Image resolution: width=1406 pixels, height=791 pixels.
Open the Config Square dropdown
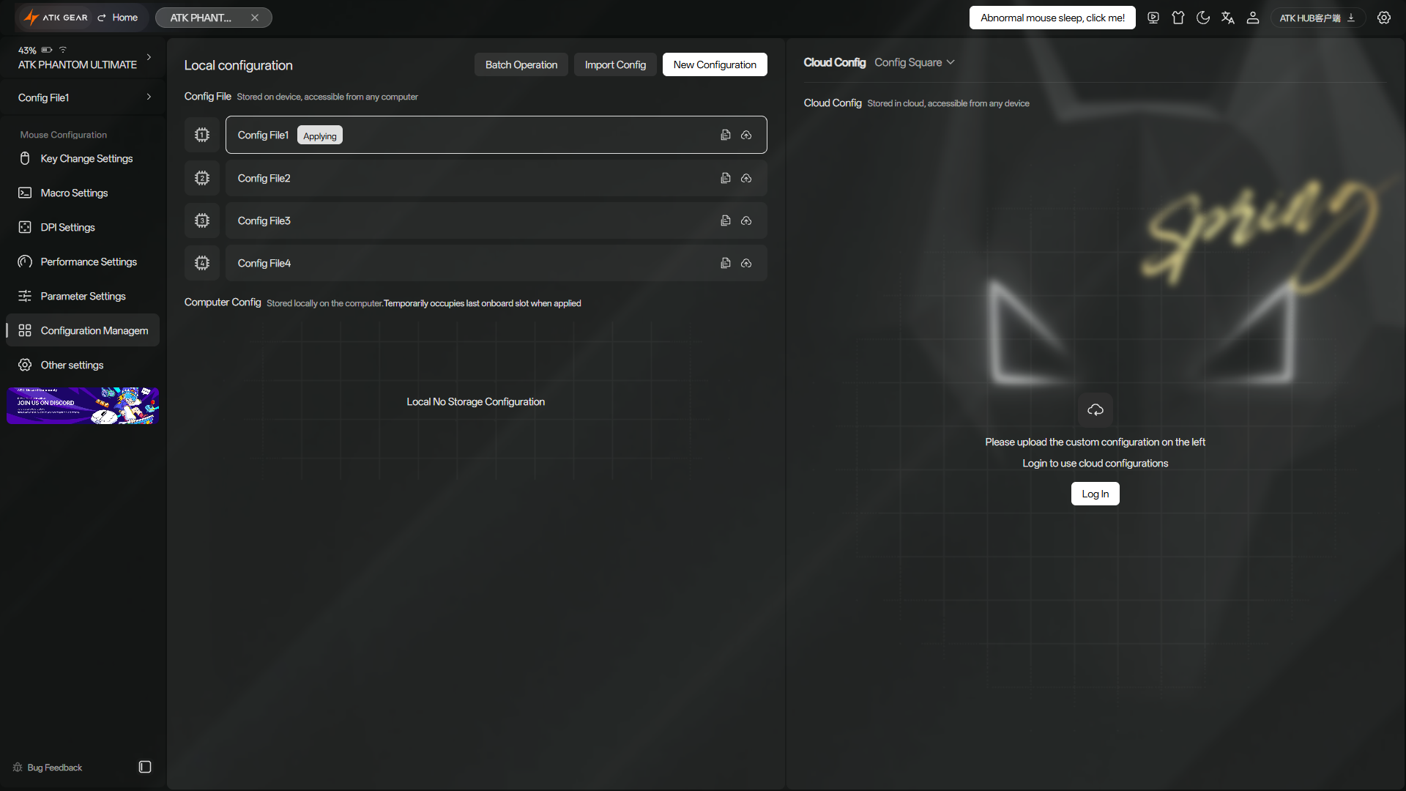coord(915,62)
